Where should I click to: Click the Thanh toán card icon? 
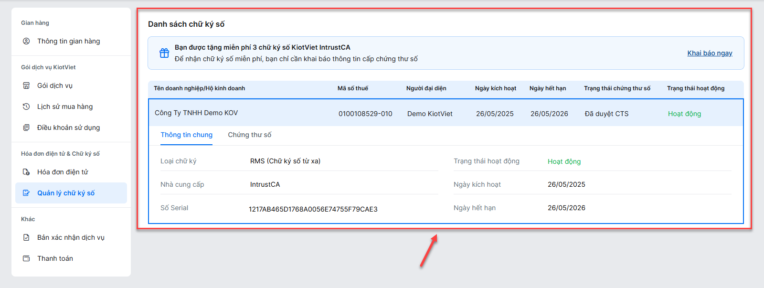pos(26,258)
